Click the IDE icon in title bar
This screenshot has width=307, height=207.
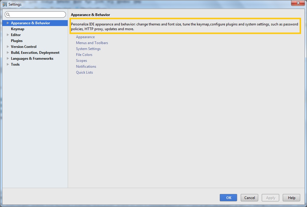(4, 4)
